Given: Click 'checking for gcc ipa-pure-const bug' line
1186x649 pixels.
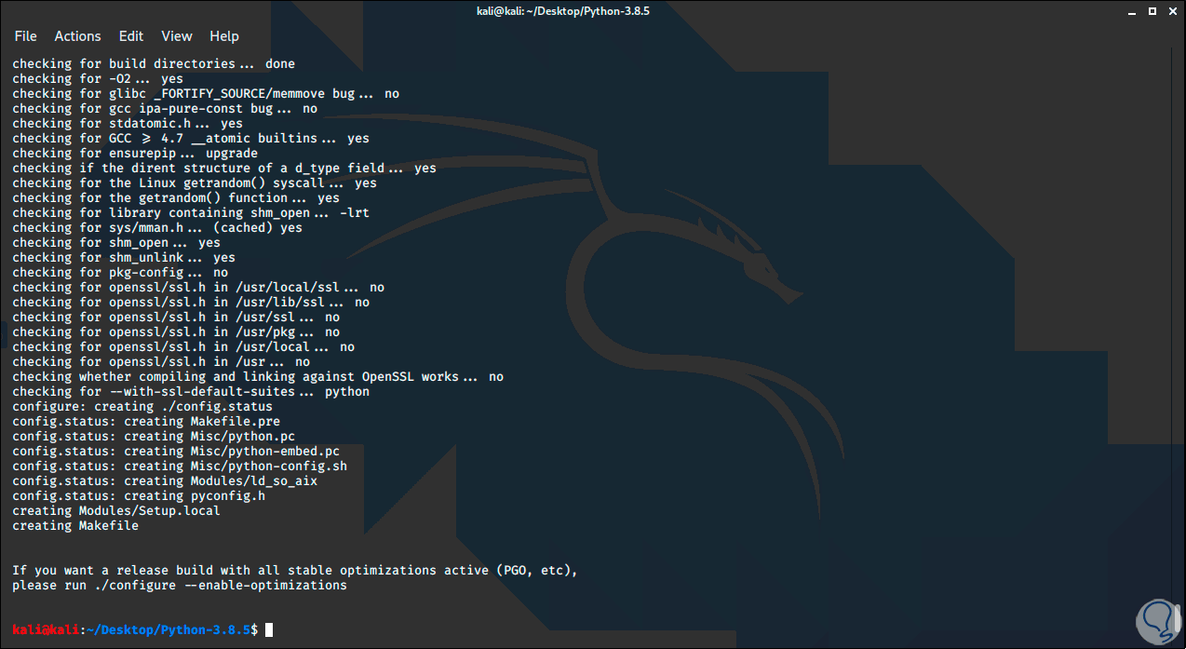Looking at the screenshot, I should tap(165, 109).
